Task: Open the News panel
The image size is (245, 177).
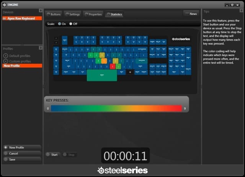Action: tap(191, 14)
